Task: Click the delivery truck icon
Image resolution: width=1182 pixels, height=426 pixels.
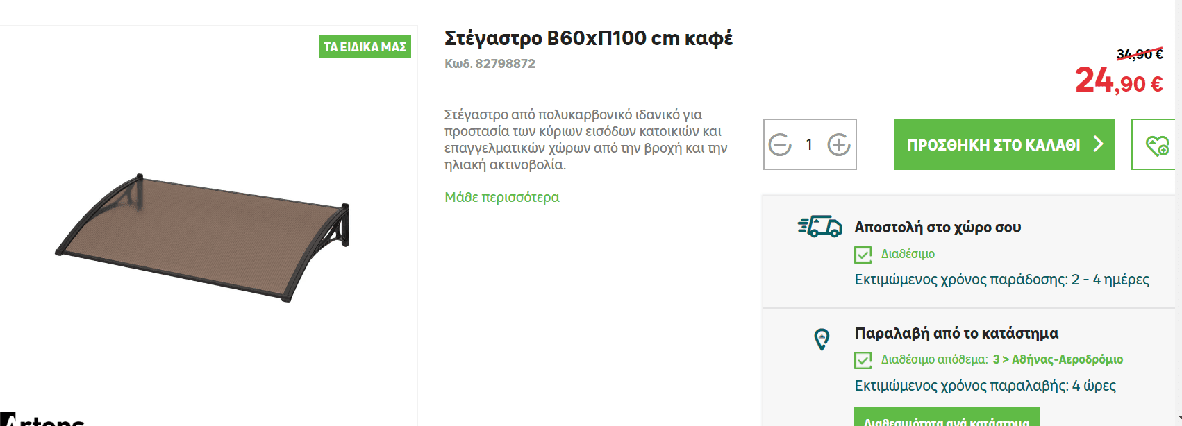Action: coord(820,226)
